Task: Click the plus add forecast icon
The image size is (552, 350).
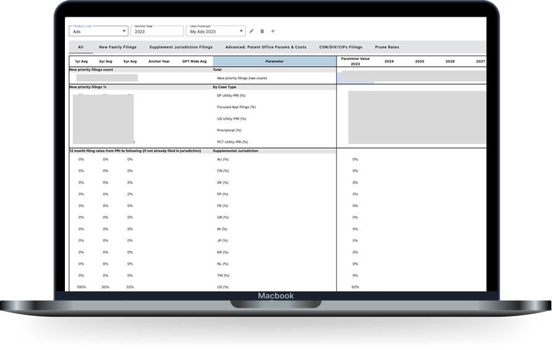Action: 273,31
